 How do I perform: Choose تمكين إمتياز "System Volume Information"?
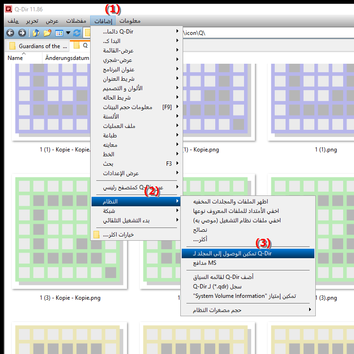248,296
